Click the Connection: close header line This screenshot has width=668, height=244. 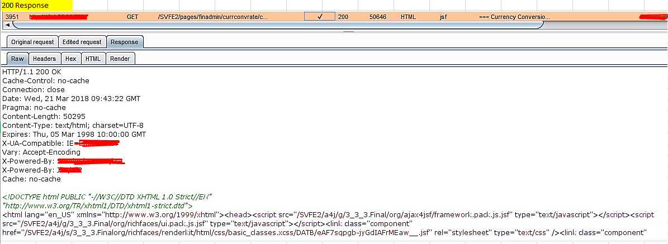point(34,89)
